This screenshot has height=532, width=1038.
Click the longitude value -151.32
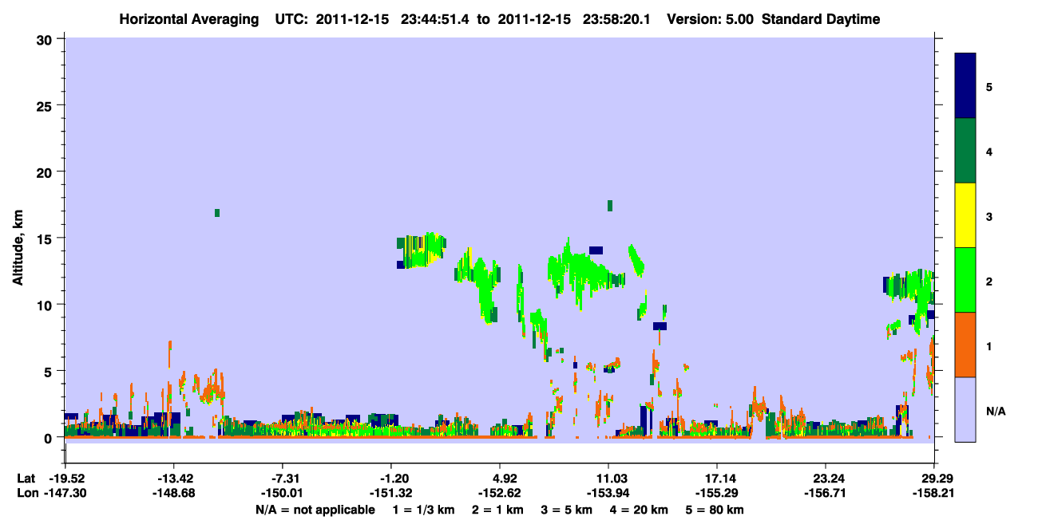(x=391, y=494)
